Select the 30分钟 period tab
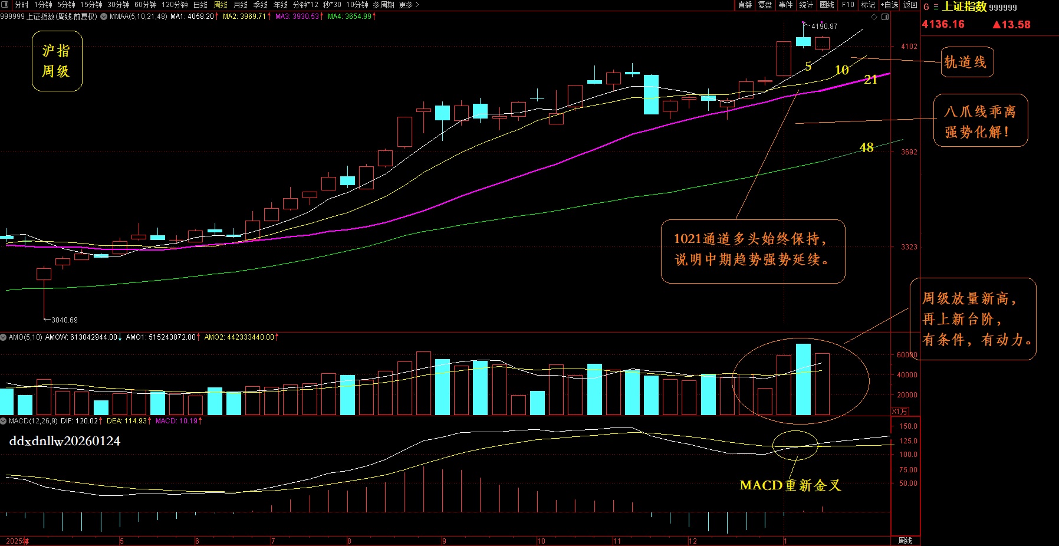The image size is (1059, 546). [x=119, y=5]
